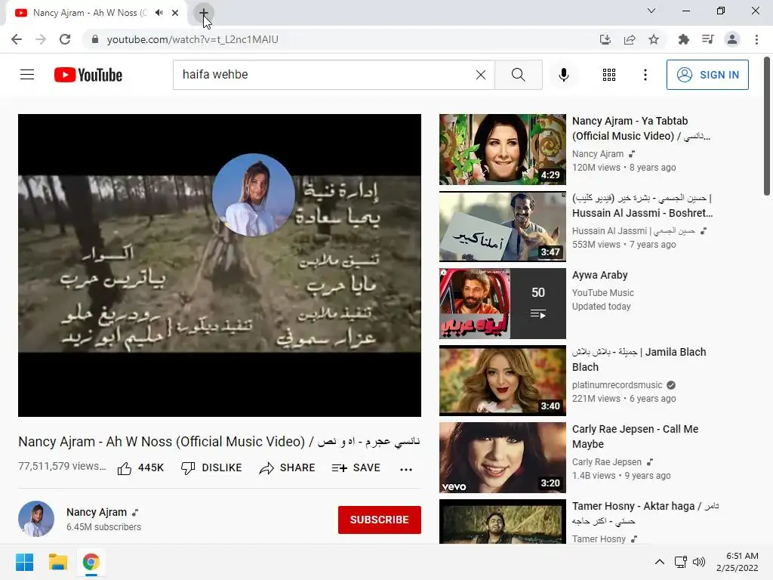Clear the search query
Screen dimensions: 773x580
(481, 75)
